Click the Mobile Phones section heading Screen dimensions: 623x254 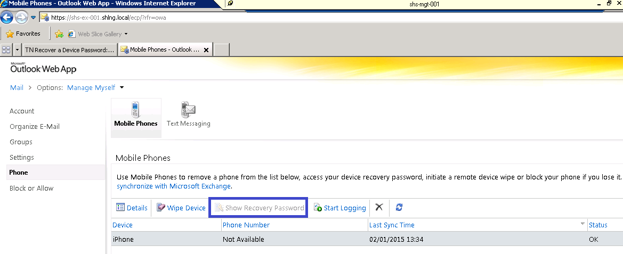(143, 158)
